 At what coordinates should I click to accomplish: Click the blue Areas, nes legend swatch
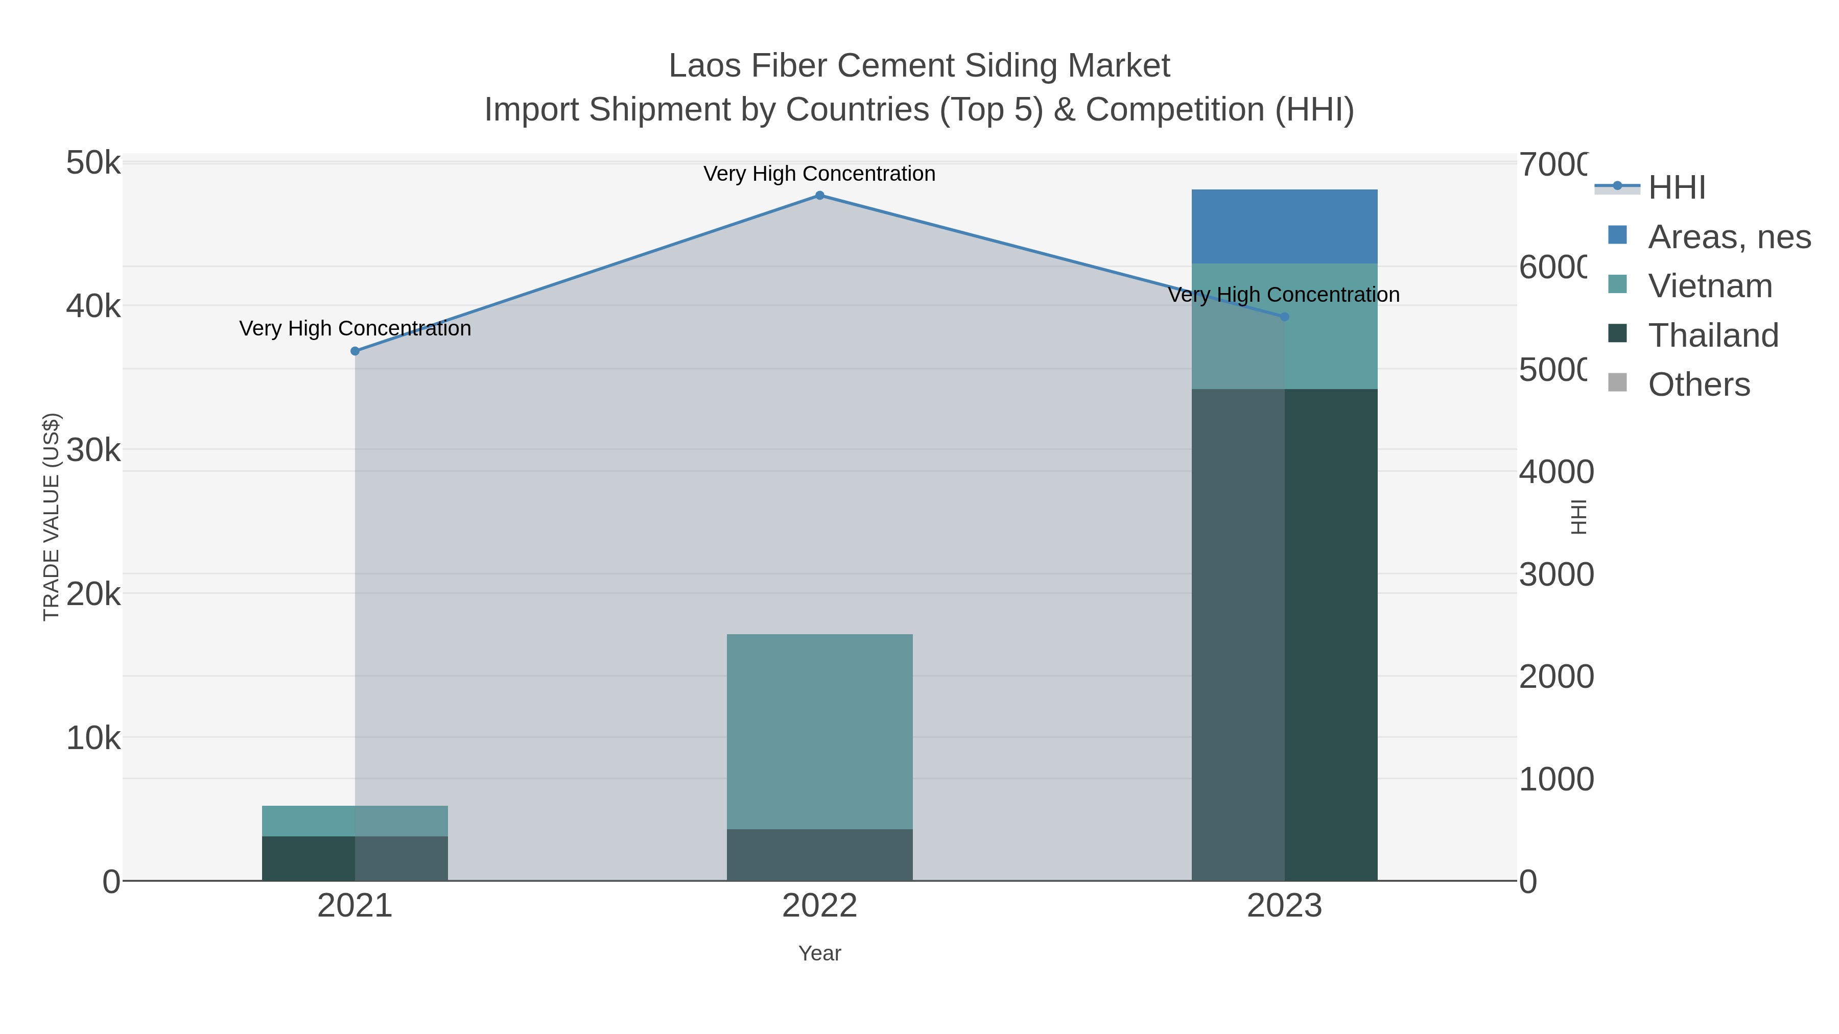tap(1618, 235)
